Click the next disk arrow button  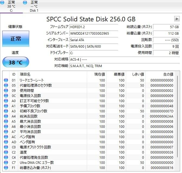pyautogui.click(x=177, y=19)
